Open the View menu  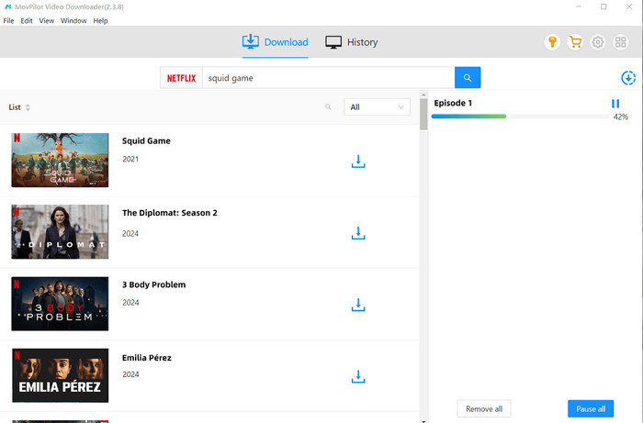point(46,20)
